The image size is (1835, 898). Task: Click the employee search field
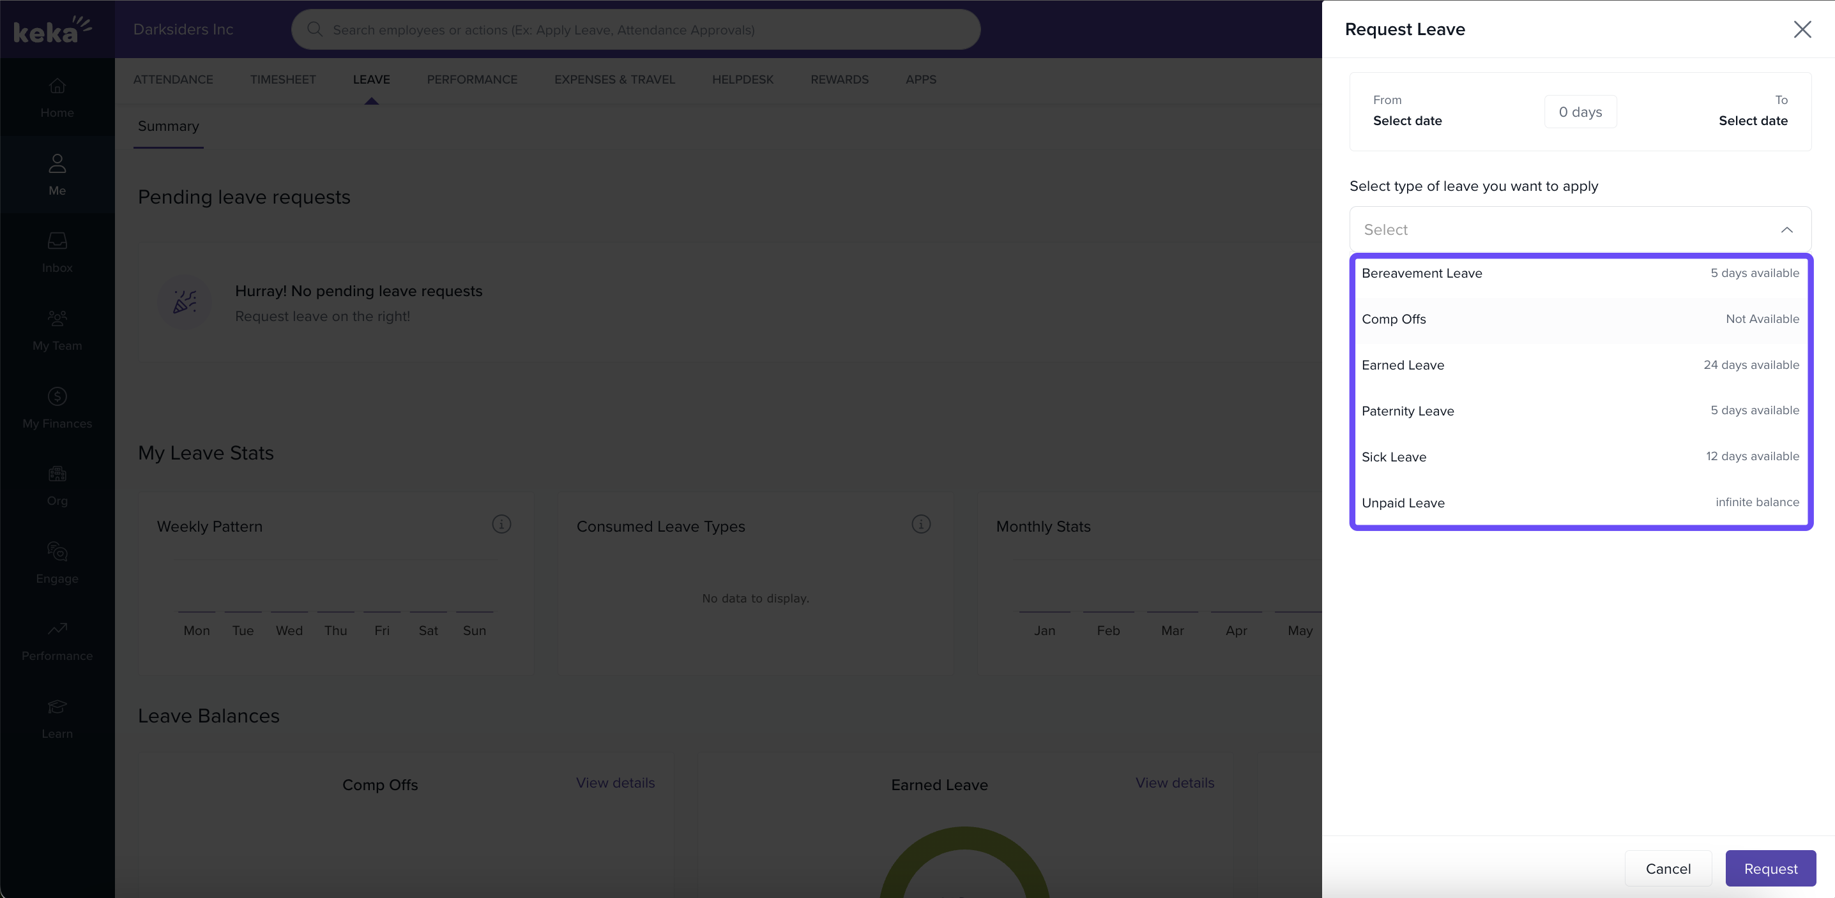point(636,30)
